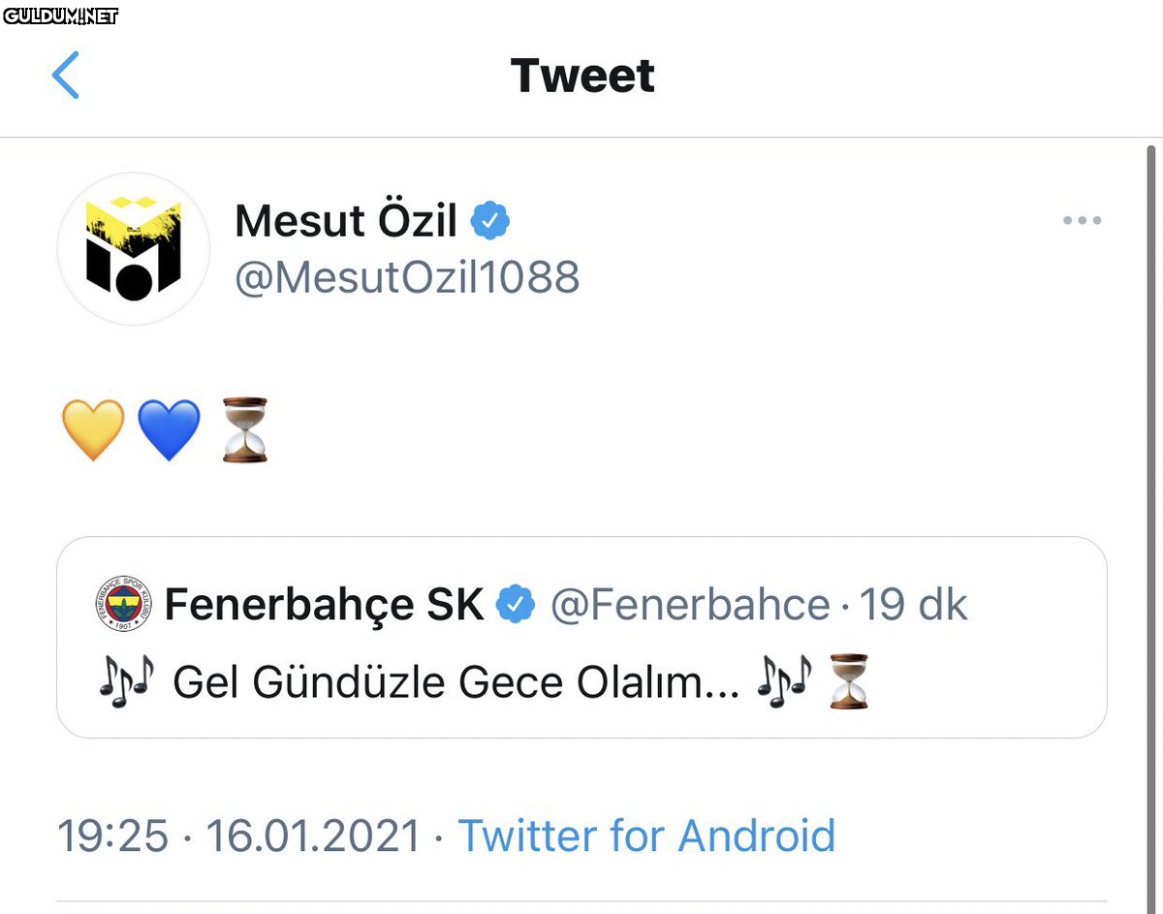Screen dimensions: 1163x914
Task: Click the Twitter for Android source link
Action: [646, 835]
